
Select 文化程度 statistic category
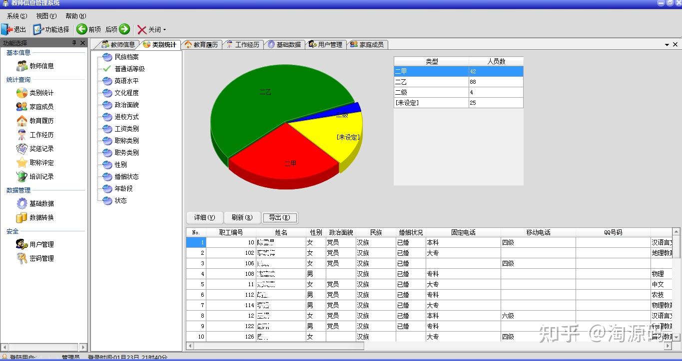point(126,93)
